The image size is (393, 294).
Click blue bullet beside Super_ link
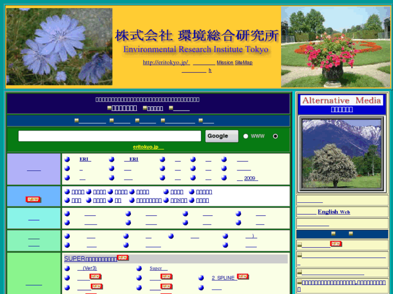139,269
